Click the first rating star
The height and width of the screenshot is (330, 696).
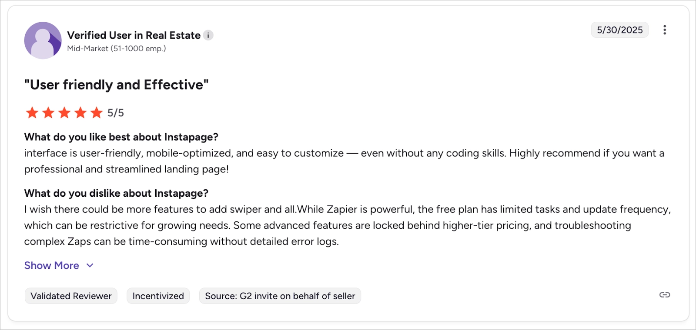[x=32, y=113]
